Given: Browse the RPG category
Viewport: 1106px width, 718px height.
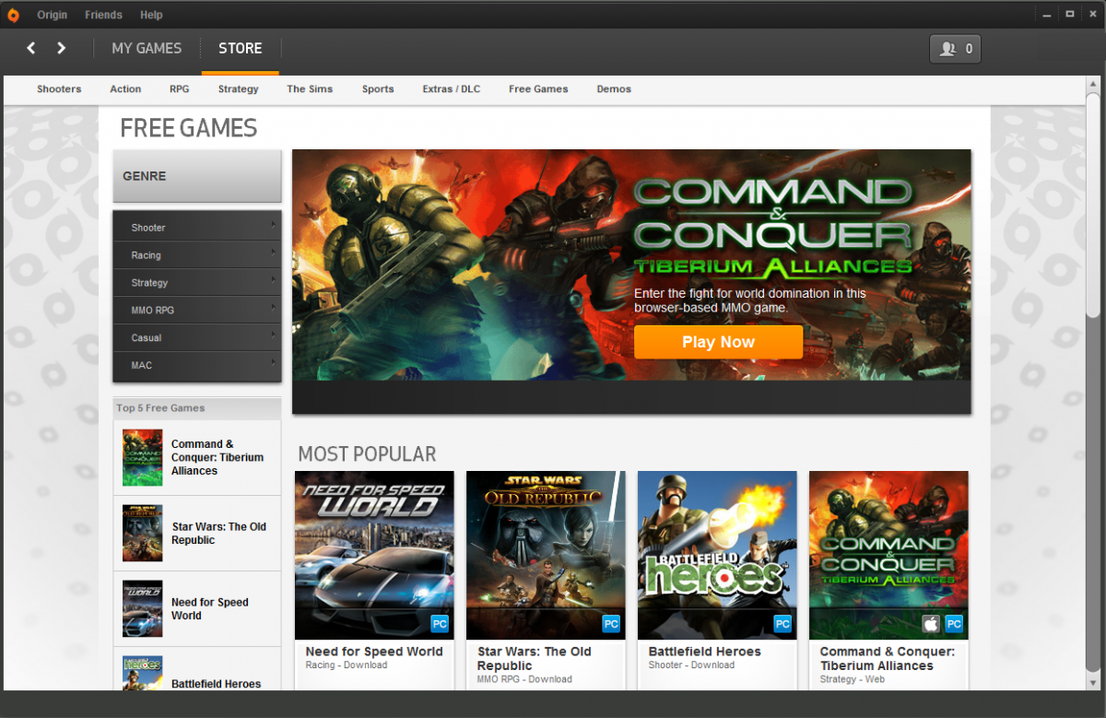Looking at the screenshot, I should pyautogui.click(x=180, y=89).
